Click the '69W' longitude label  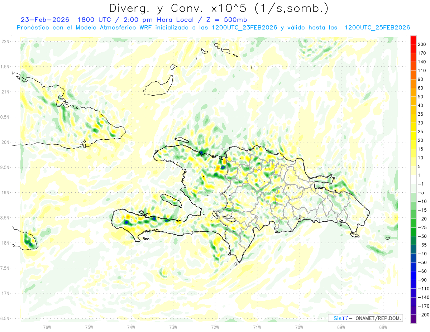tap(341, 327)
